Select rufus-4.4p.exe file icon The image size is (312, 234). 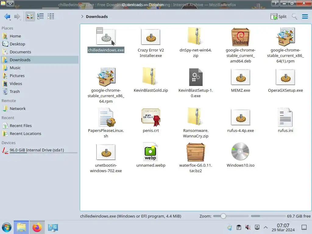click(240, 117)
